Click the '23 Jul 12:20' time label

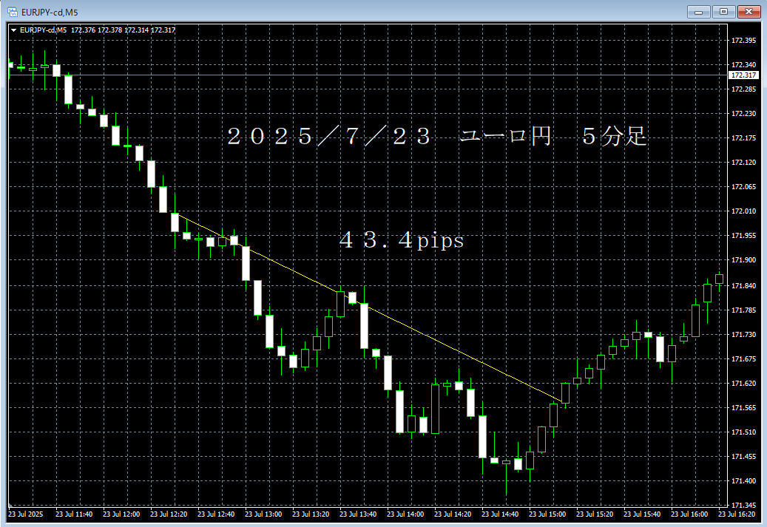169,514
